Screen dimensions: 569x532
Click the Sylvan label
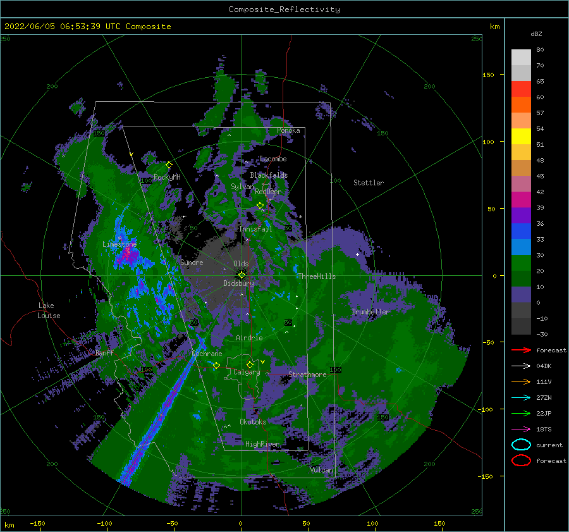(x=242, y=187)
